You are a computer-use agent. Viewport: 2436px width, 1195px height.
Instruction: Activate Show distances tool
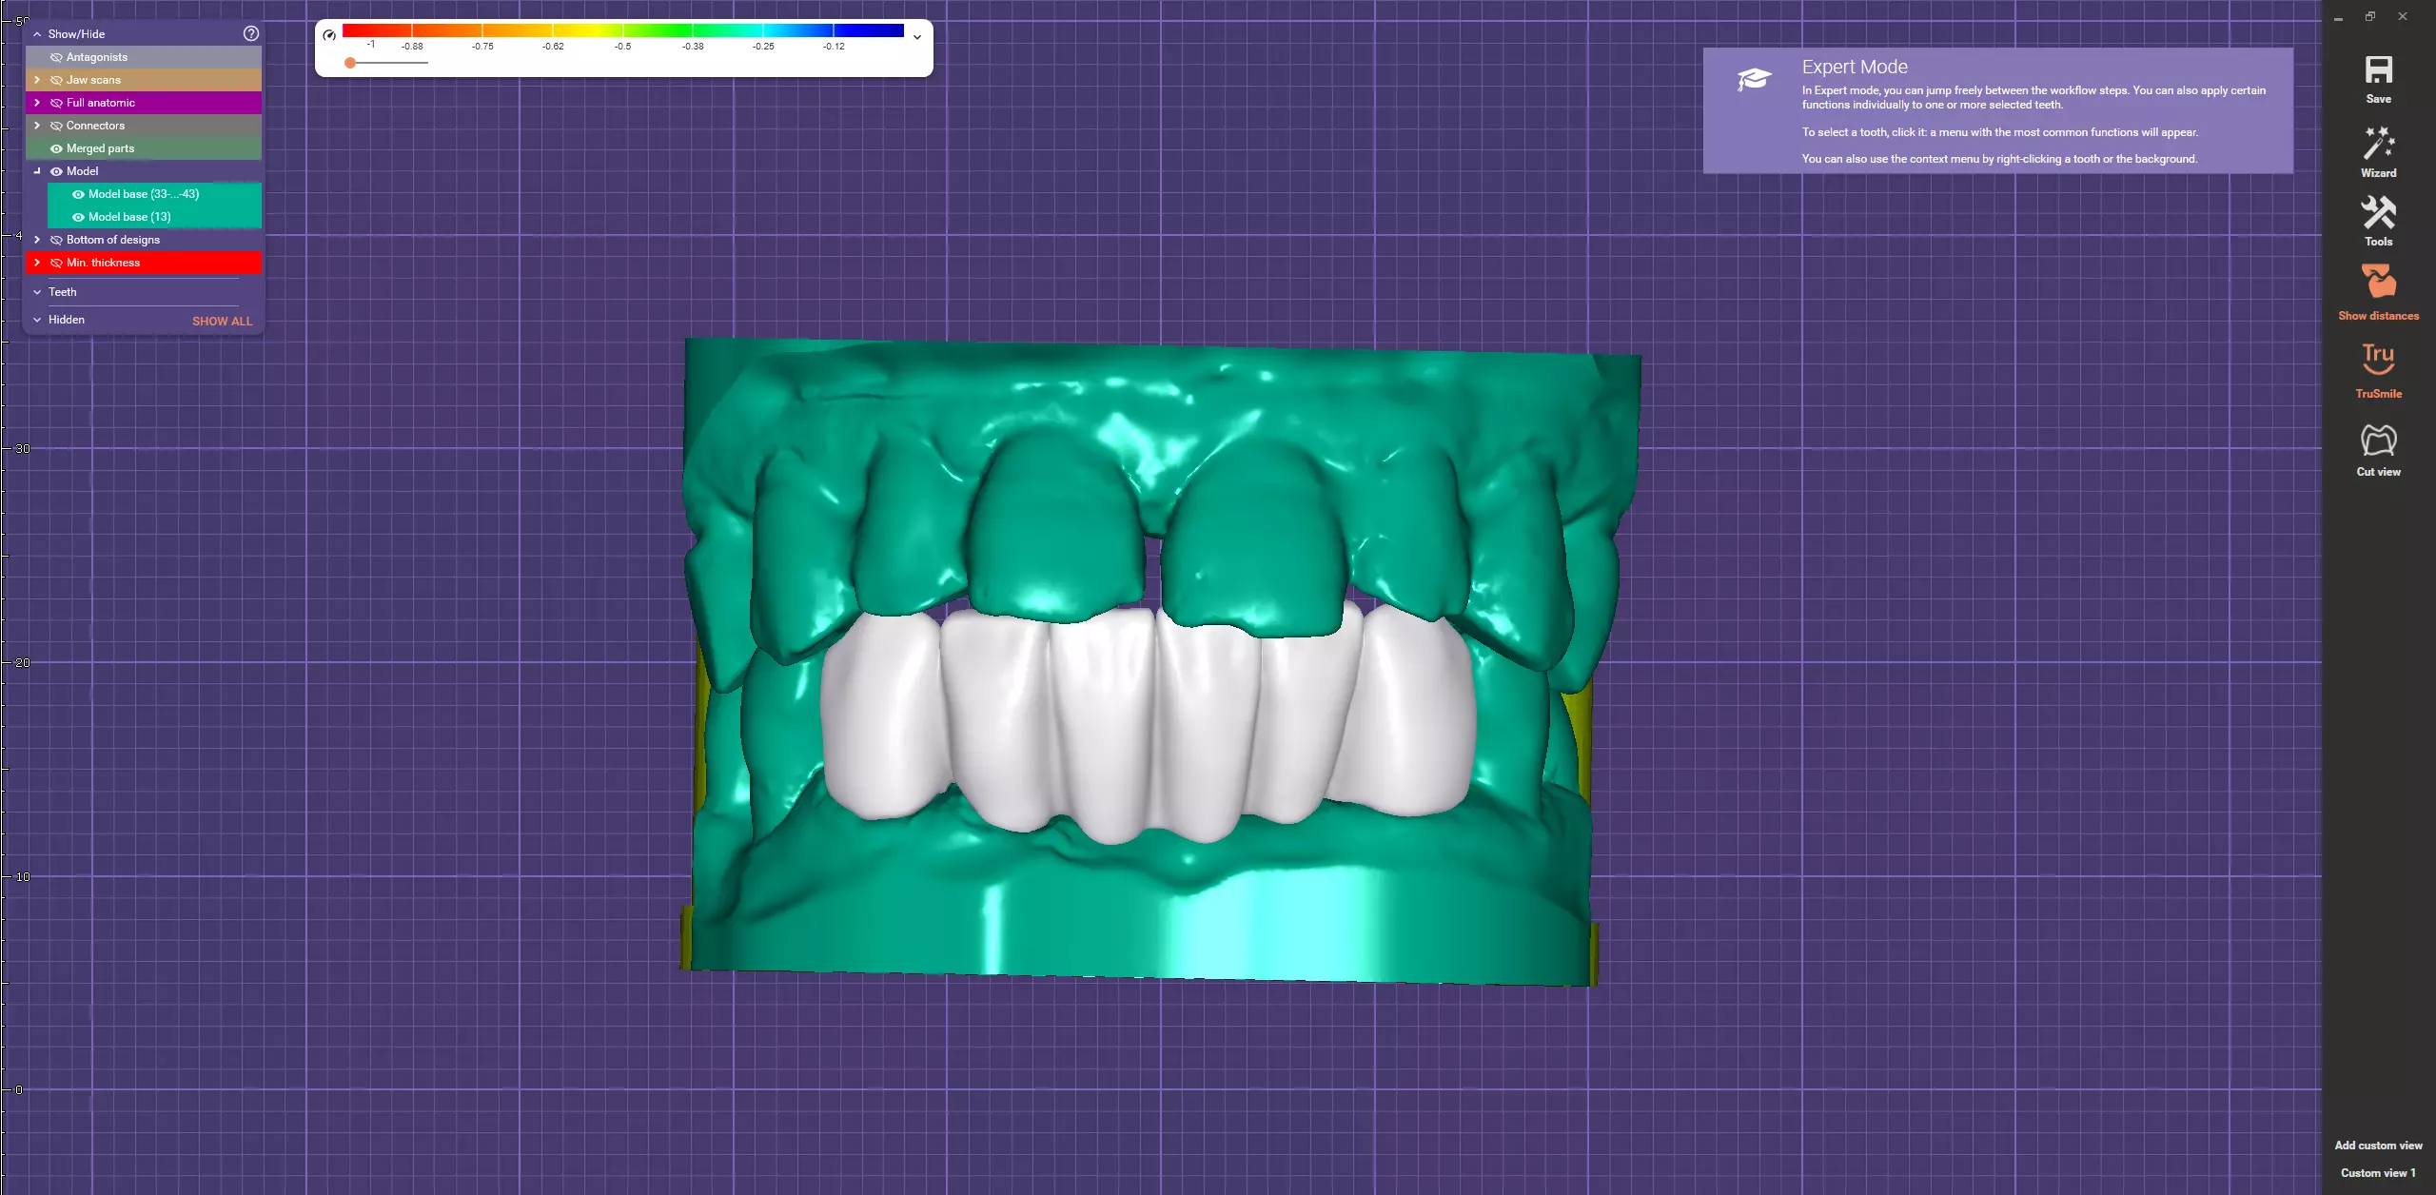(x=2378, y=283)
